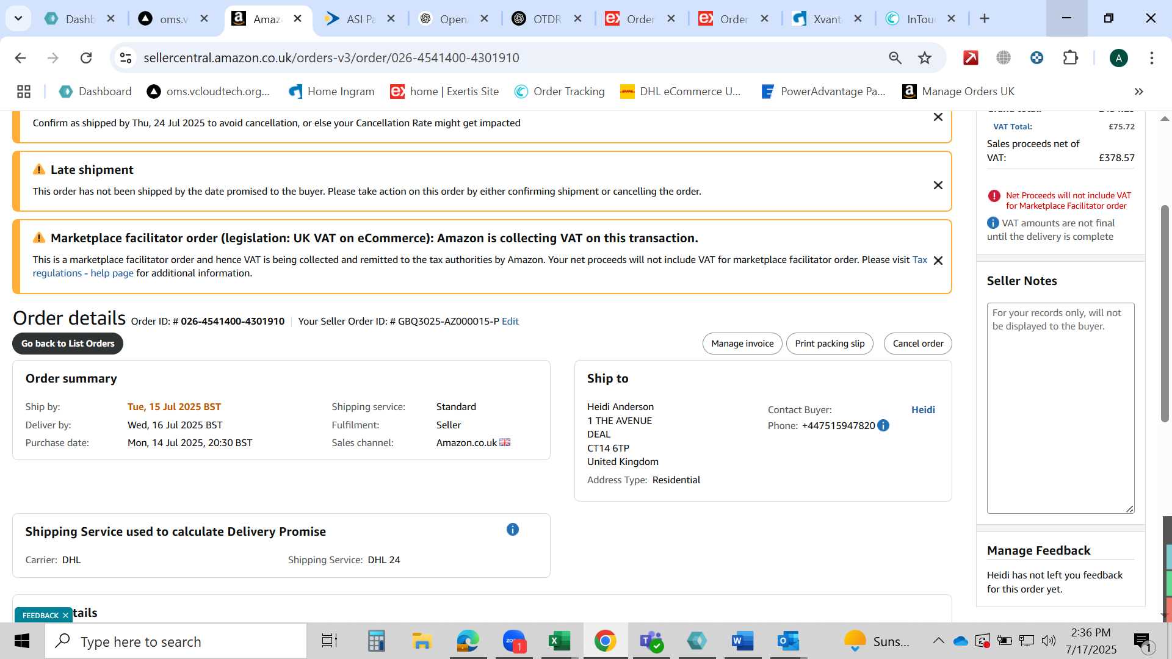
Task: Open File Explorer from the taskbar
Action: pyautogui.click(x=422, y=641)
